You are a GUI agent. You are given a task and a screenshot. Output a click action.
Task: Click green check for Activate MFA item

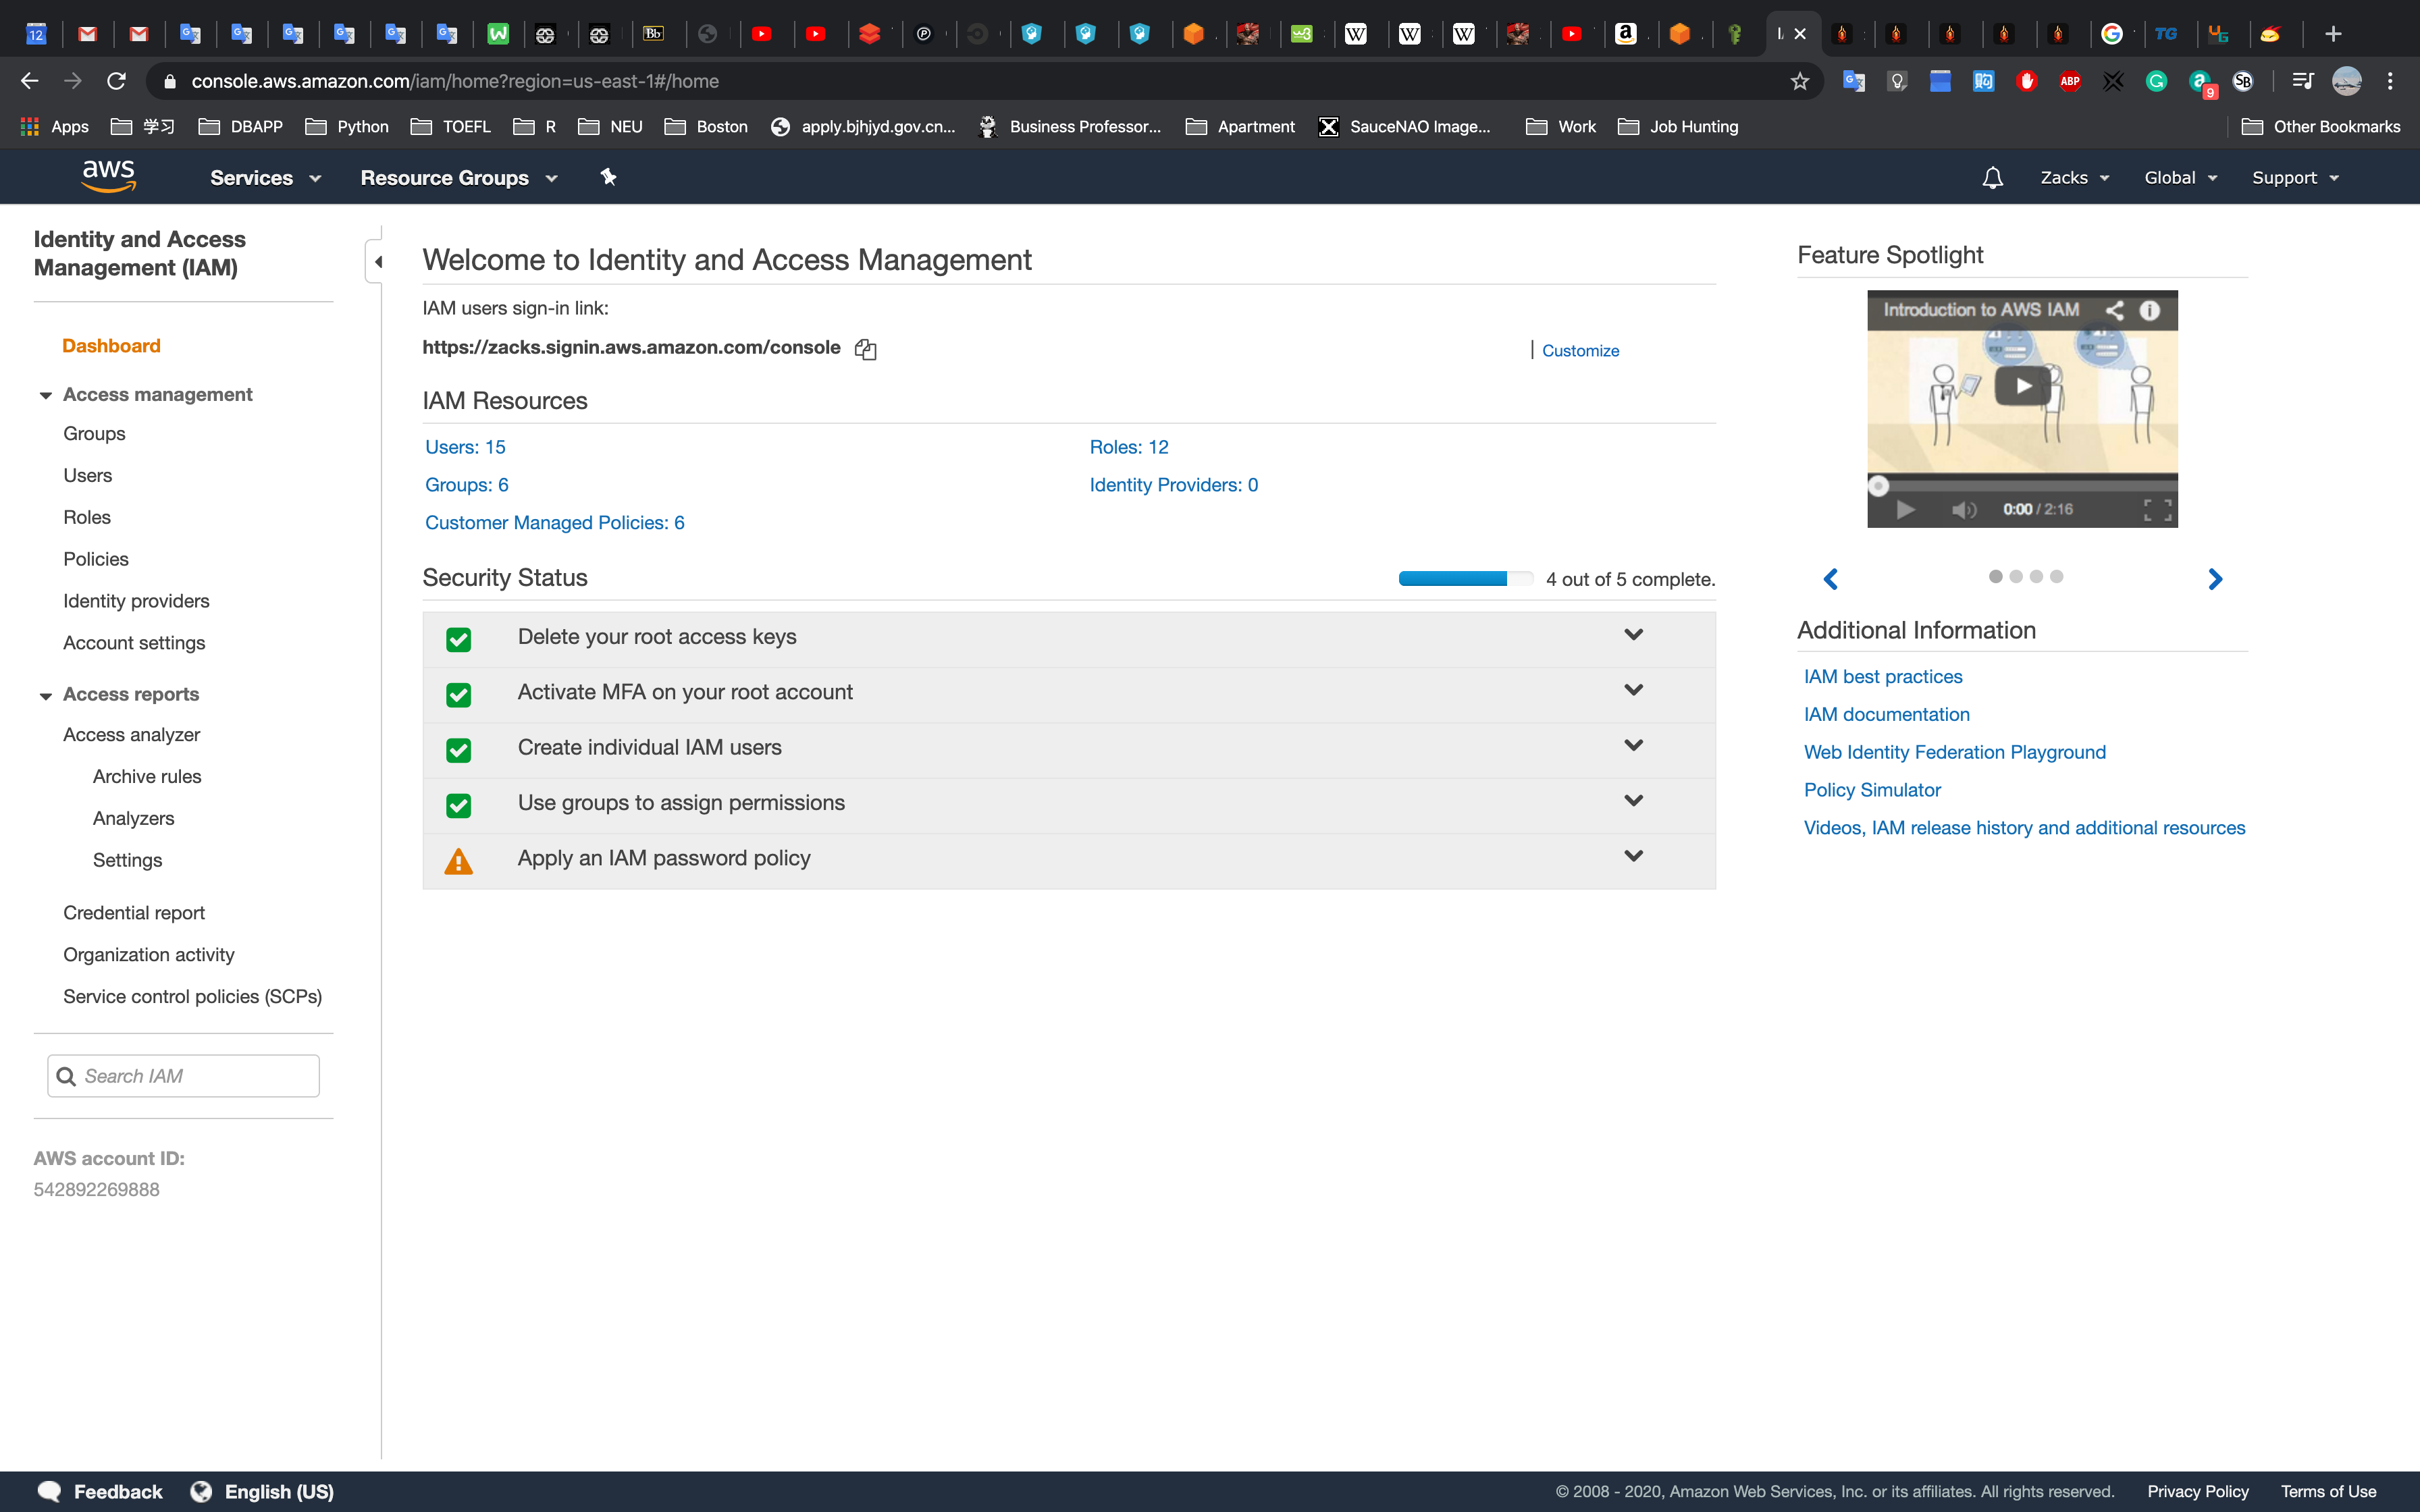[458, 694]
